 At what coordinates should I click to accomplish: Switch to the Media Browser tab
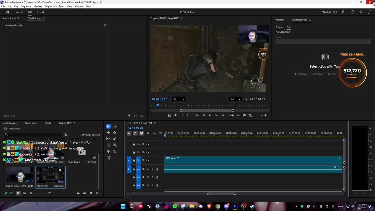pos(10,123)
